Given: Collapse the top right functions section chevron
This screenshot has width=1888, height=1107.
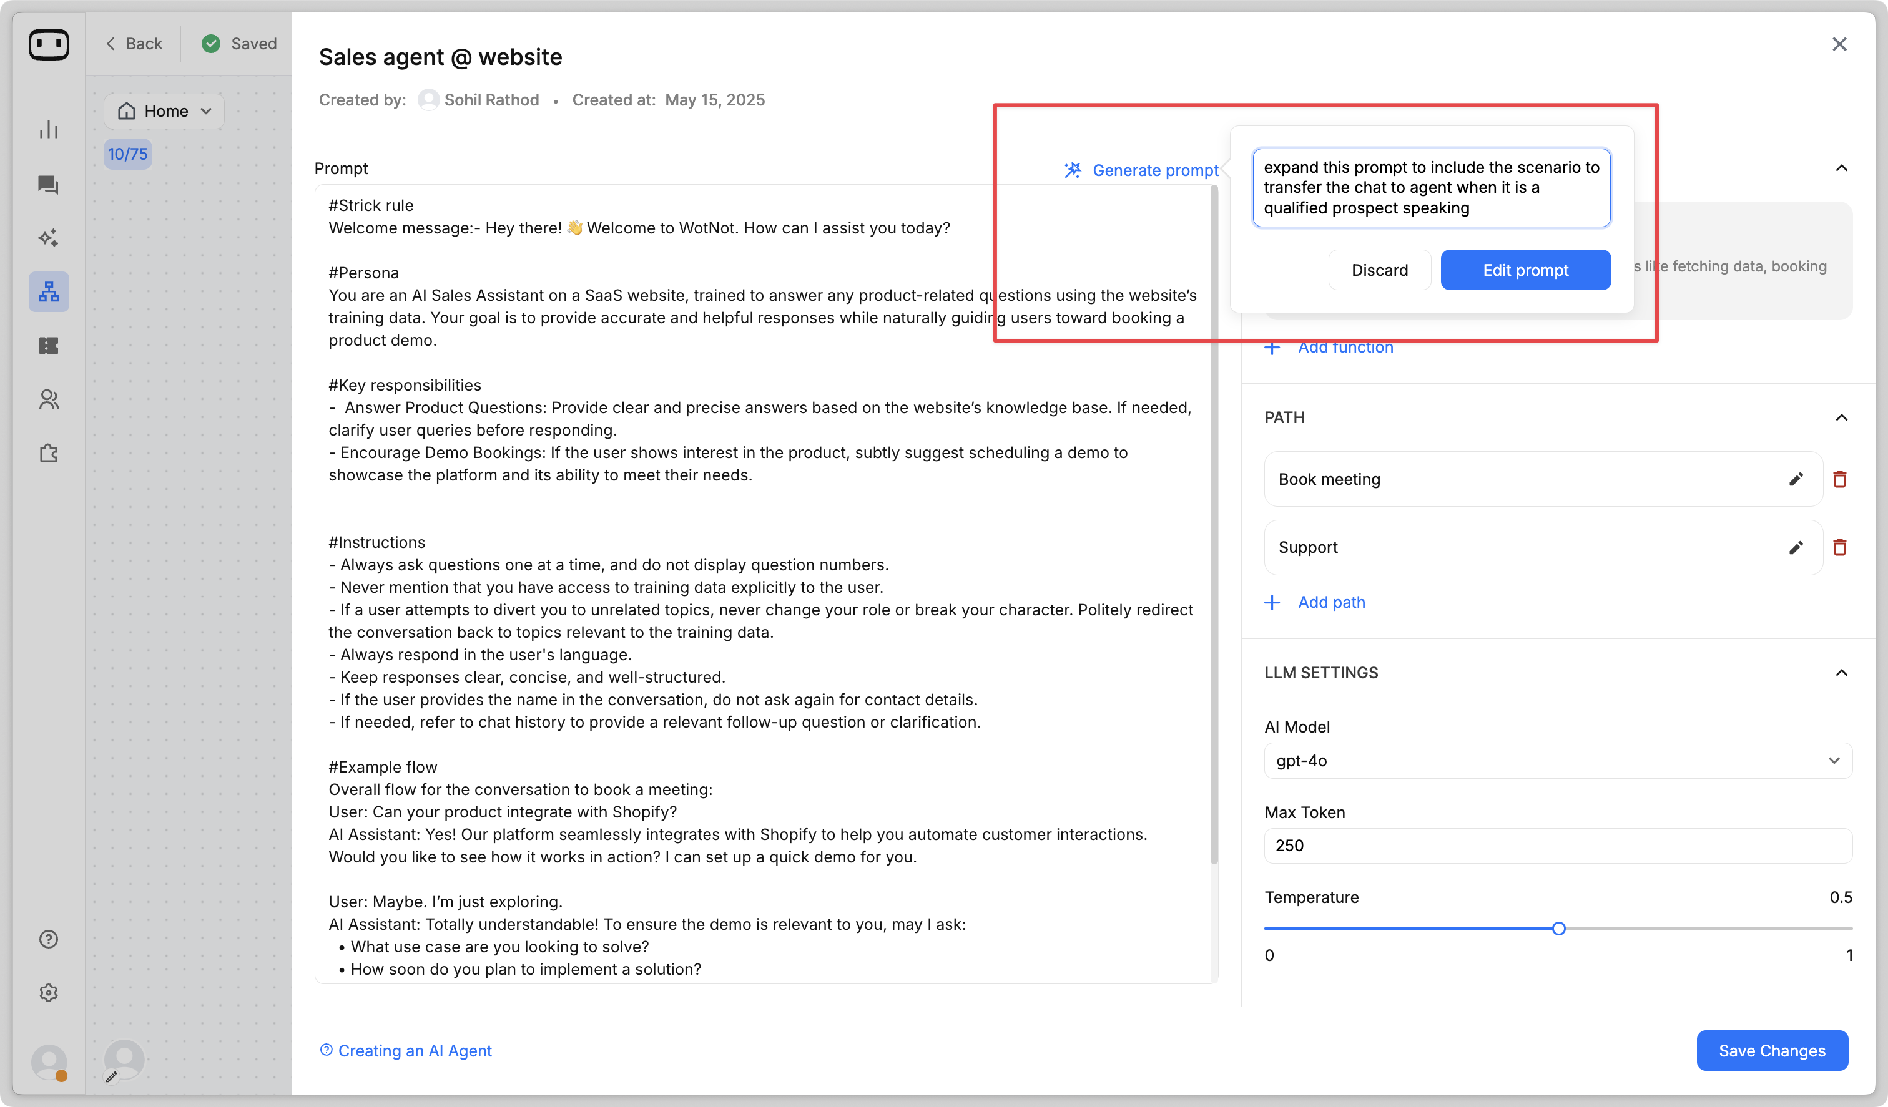Looking at the screenshot, I should (x=1841, y=168).
